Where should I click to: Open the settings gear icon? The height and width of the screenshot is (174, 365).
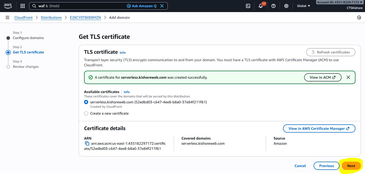click(x=286, y=6)
